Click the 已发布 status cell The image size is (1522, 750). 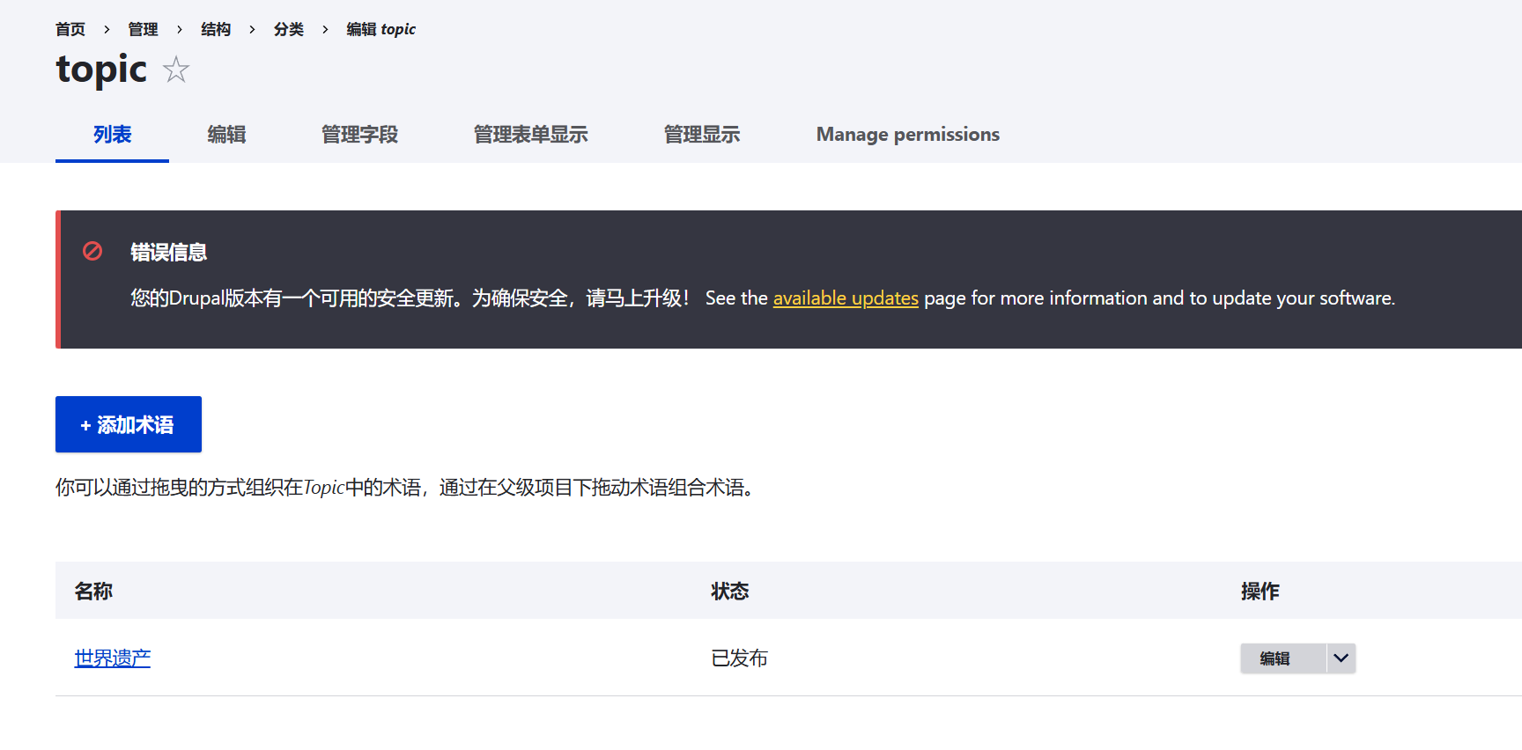pos(739,658)
